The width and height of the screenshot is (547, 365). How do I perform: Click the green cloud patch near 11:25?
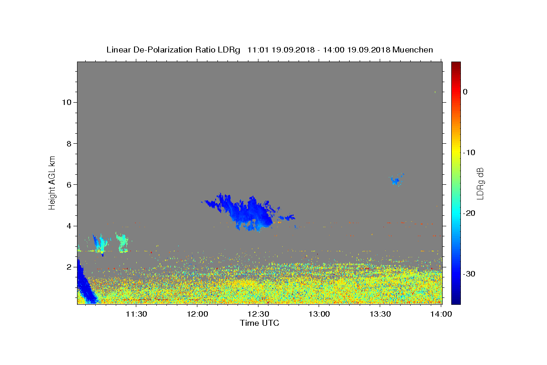pyautogui.click(x=122, y=242)
